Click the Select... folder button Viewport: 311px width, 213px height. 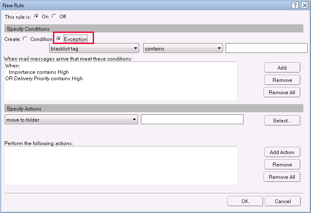click(282, 121)
